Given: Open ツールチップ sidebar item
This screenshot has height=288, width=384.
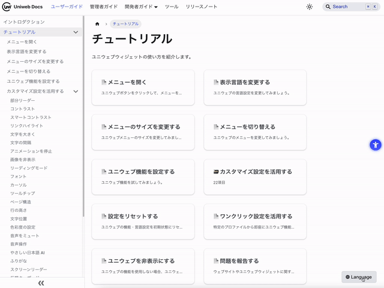Looking at the screenshot, I should click(x=23, y=193).
